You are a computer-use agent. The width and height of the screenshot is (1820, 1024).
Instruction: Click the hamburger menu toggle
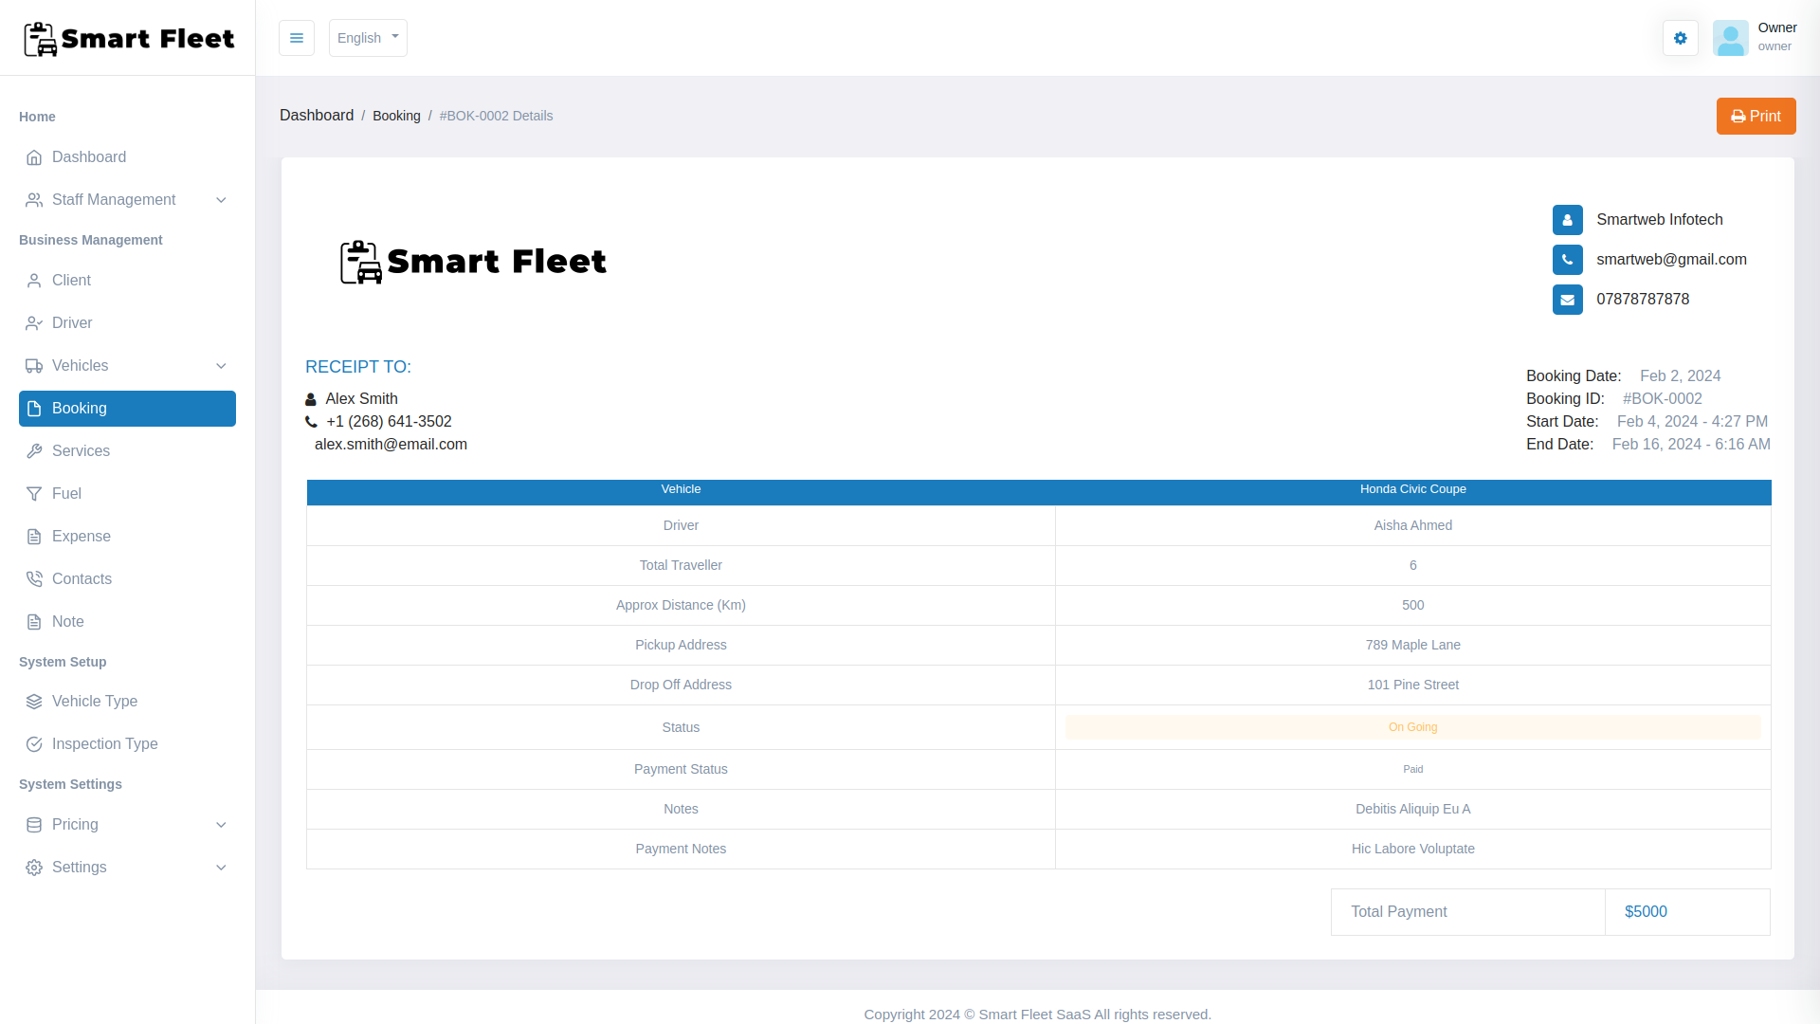click(297, 38)
